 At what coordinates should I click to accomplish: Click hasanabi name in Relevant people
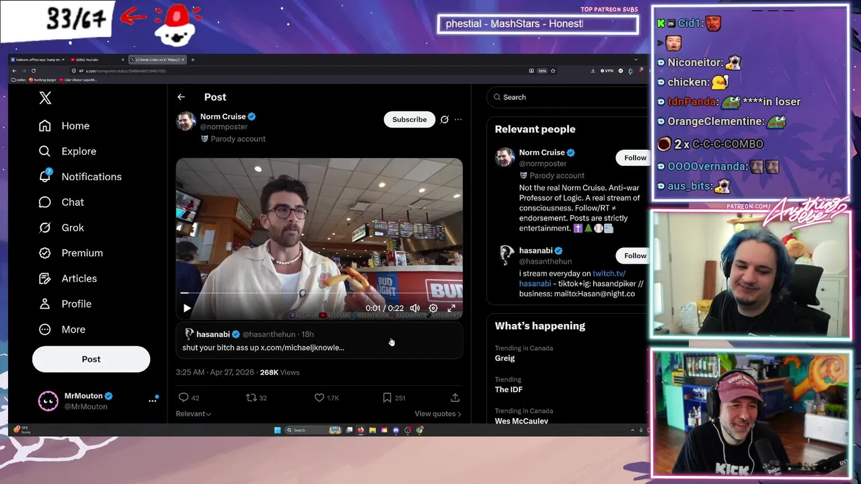pos(535,251)
